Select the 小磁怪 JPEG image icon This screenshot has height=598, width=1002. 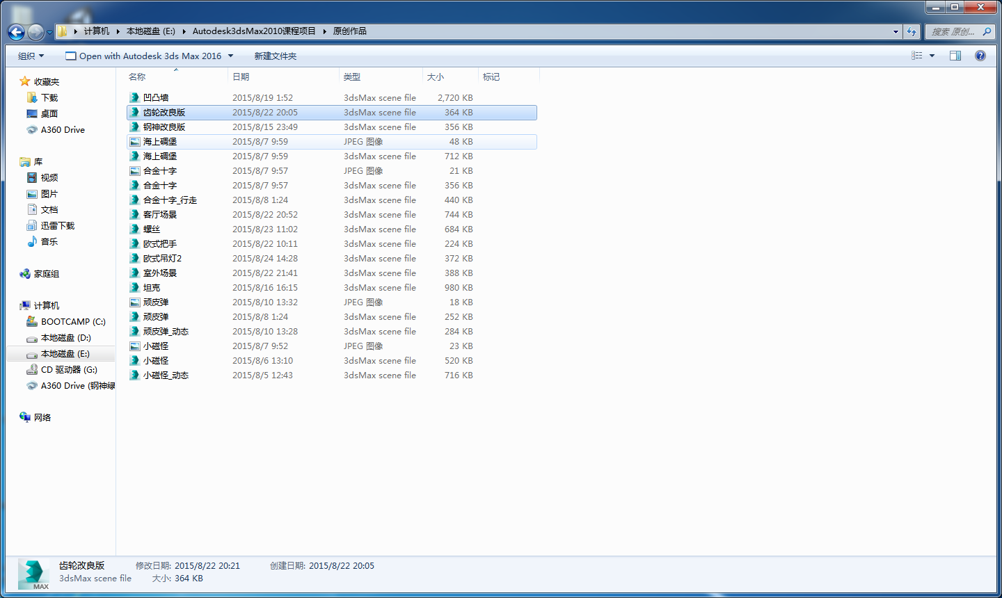tap(134, 346)
